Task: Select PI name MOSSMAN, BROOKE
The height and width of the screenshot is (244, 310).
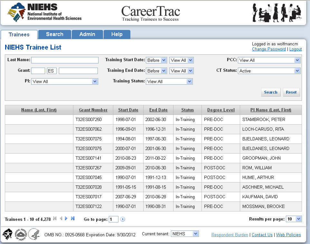Action: point(264,207)
